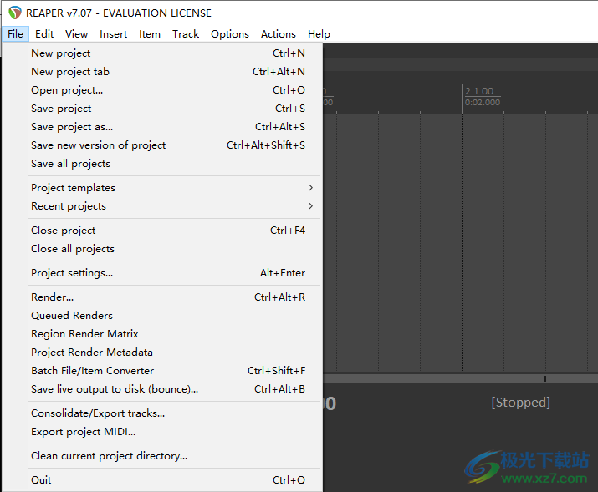This screenshot has width=598, height=492.
Task: Select New project from File menu
Action: pyautogui.click(x=61, y=53)
